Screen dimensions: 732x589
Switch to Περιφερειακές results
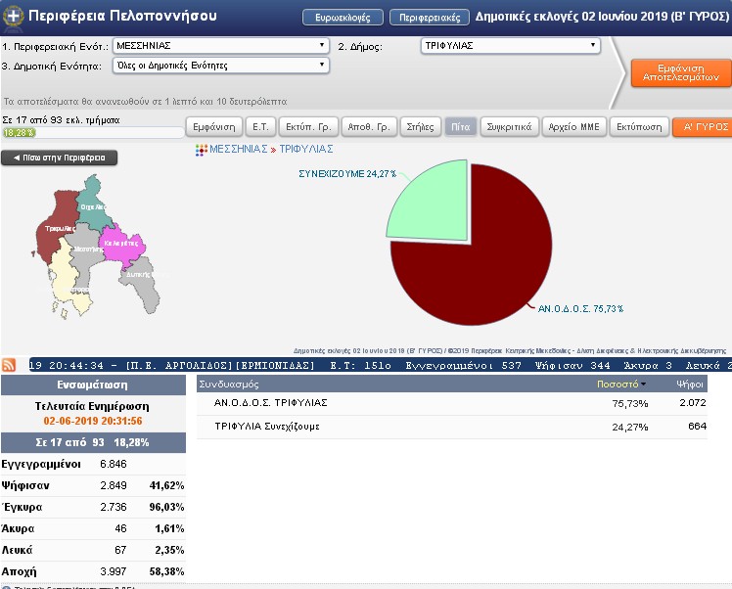(430, 18)
